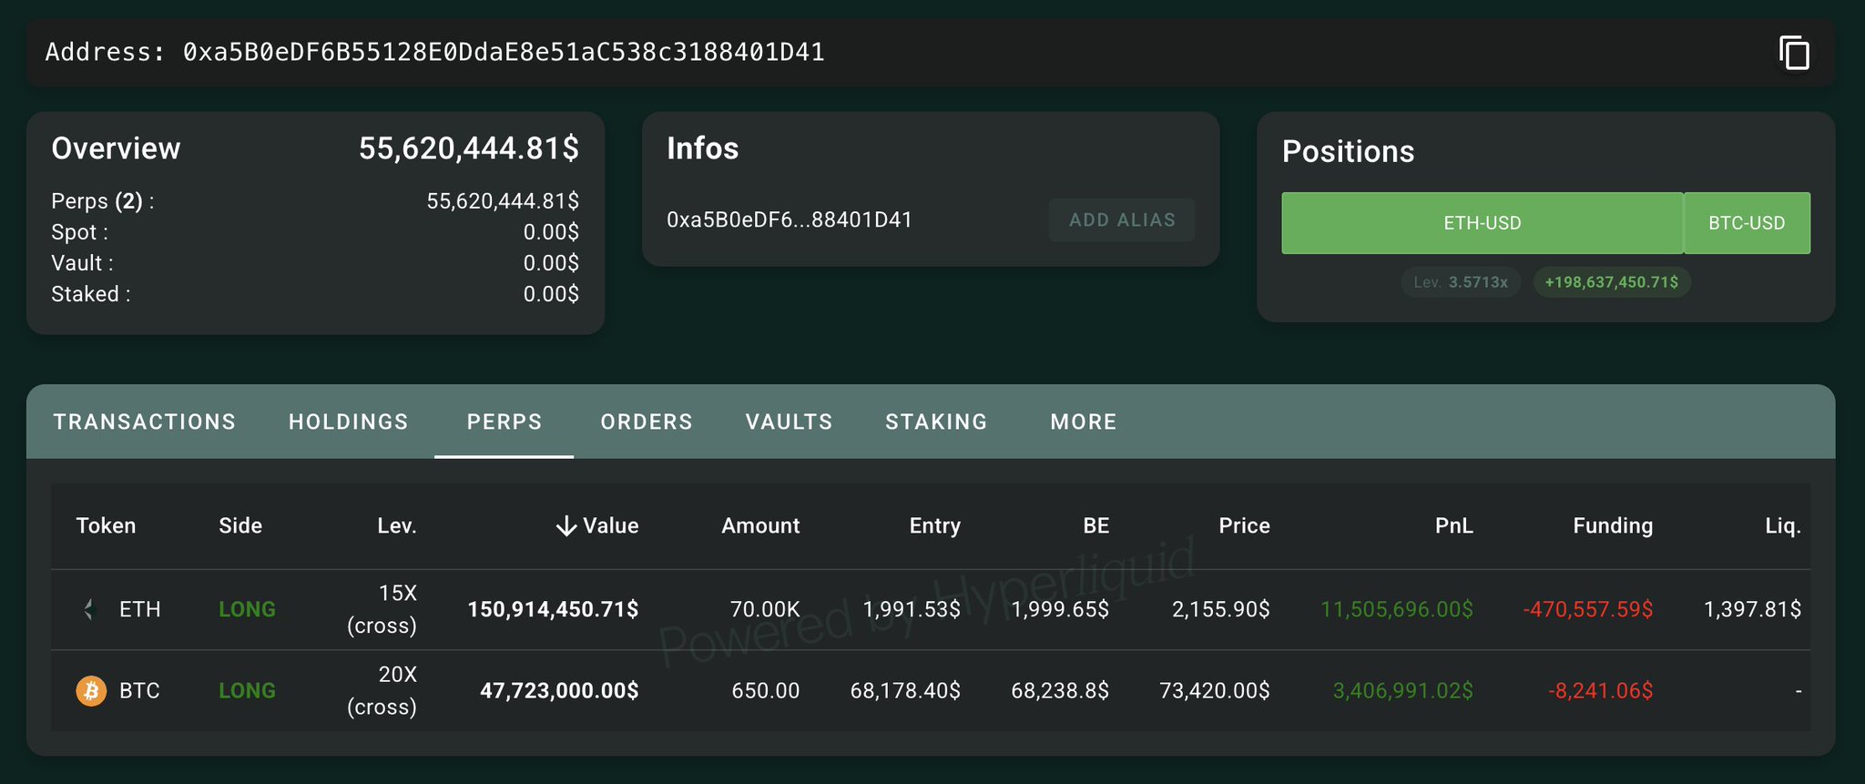Open the STAKING tab

(x=936, y=422)
